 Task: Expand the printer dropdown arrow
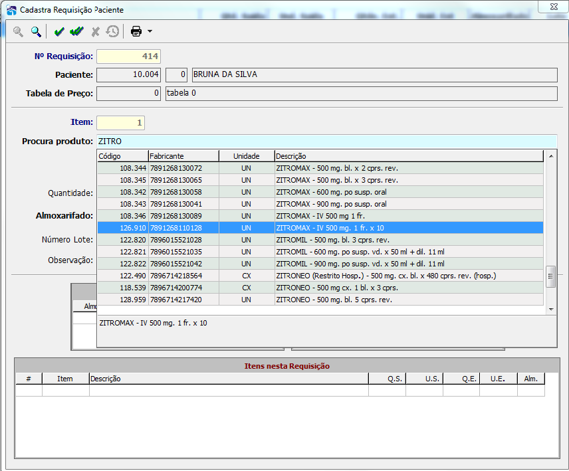click(150, 31)
